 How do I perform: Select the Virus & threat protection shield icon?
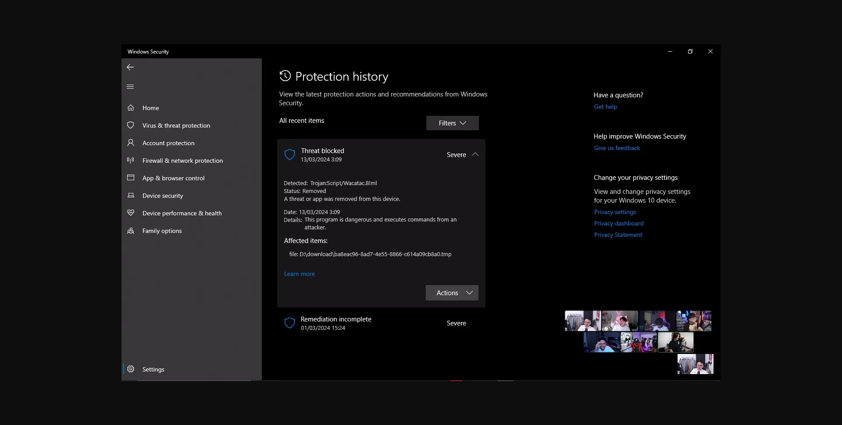131,125
